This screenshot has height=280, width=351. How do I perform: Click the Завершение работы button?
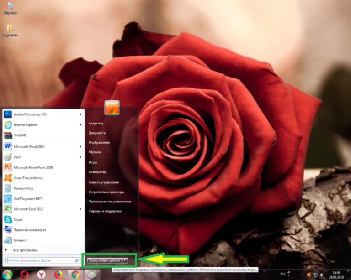click(105, 260)
